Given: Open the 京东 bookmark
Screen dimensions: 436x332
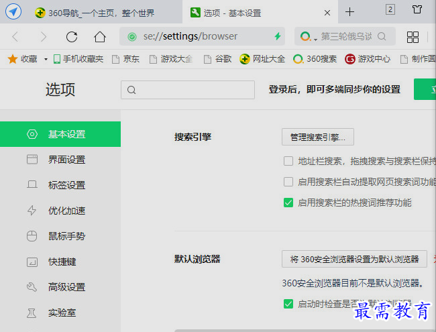Looking at the screenshot, I should pos(125,59).
